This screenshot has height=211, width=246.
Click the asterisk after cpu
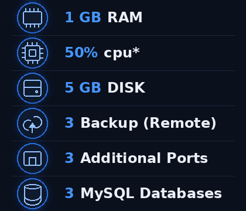[x=136, y=51]
